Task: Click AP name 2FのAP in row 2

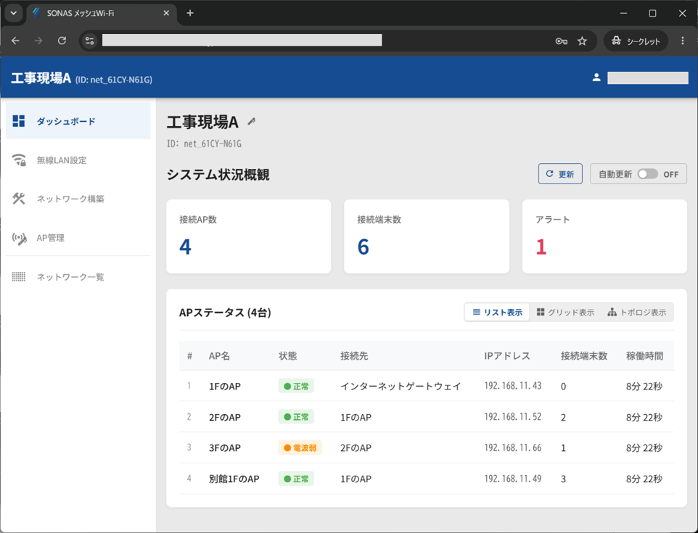Action: 225,417
